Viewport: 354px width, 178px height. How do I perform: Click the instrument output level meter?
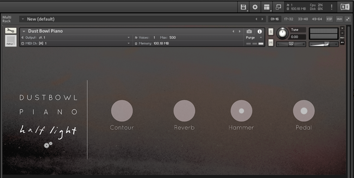pos(323,34)
